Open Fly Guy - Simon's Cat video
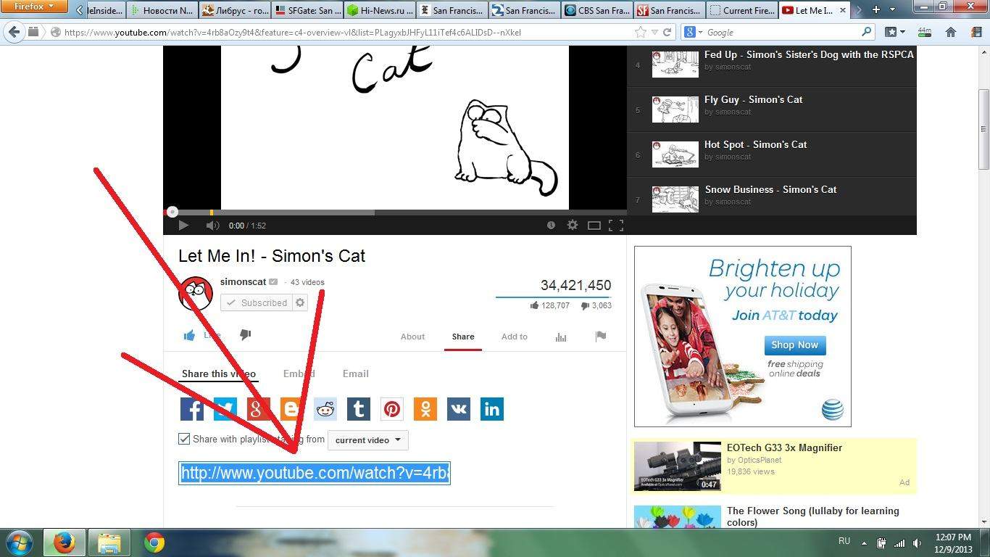This screenshot has width=990, height=557. [x=753, y=99]
